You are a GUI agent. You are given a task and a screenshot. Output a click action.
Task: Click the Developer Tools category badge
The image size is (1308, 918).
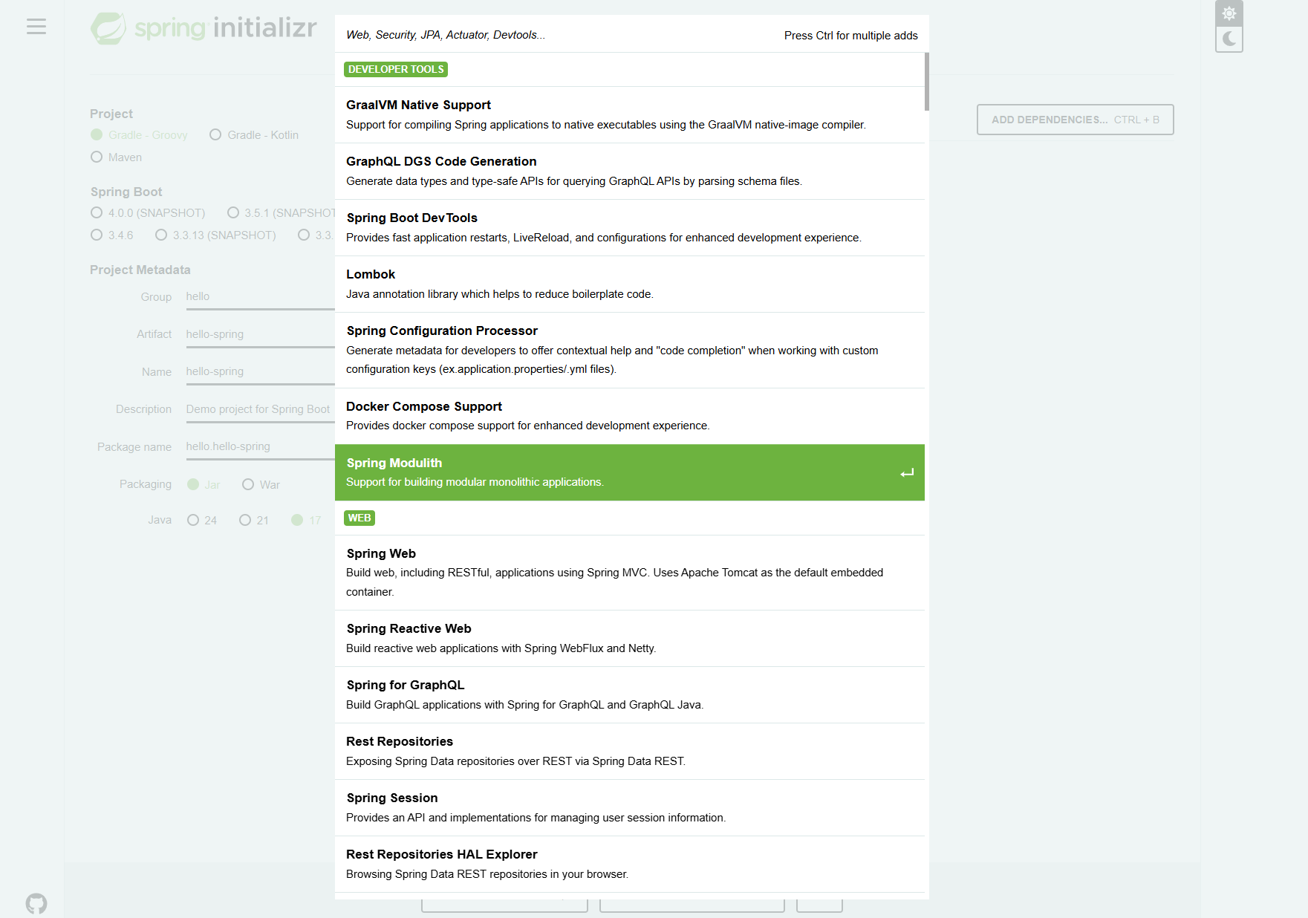(x=396, y=69)
